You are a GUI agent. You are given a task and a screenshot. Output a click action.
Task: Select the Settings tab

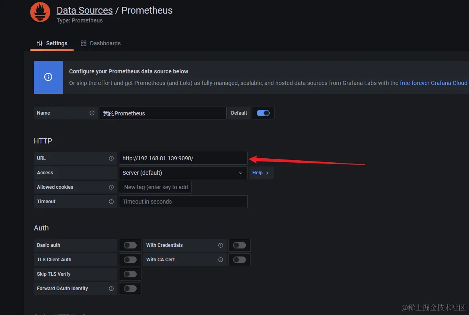coord(52,43)
